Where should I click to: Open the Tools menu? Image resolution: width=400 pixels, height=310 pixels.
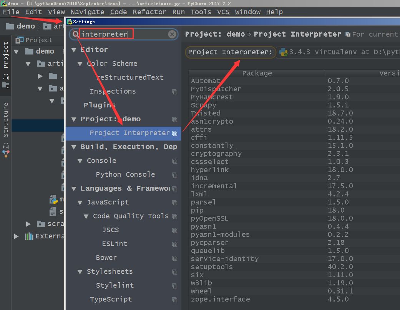[x=201, y=12]
